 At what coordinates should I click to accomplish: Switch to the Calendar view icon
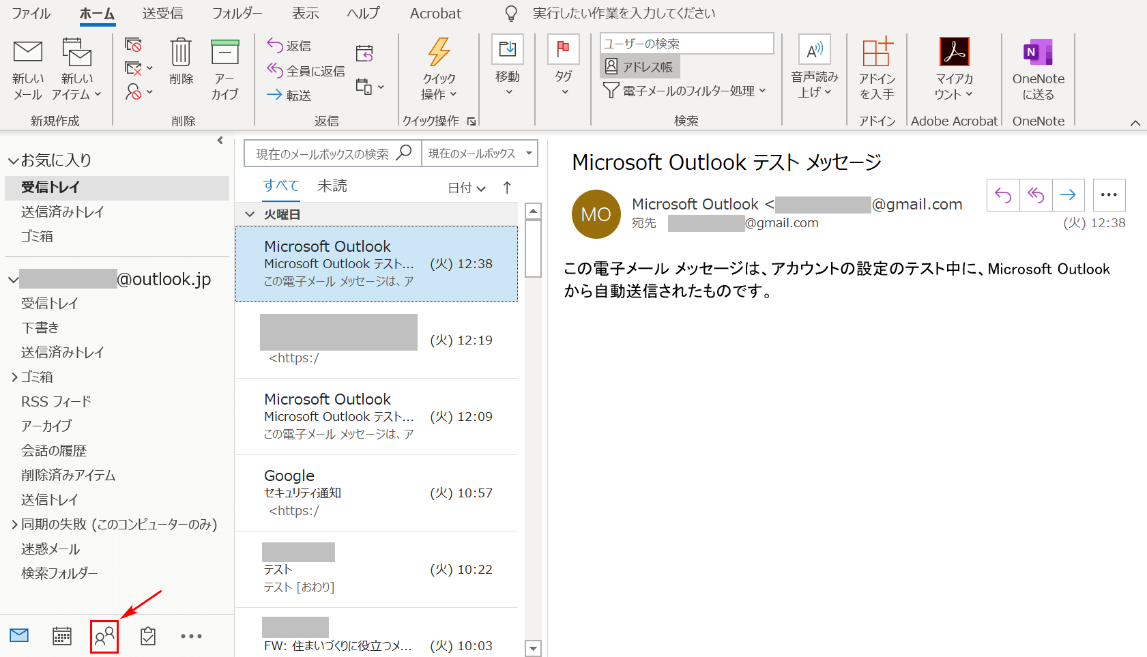62,636
